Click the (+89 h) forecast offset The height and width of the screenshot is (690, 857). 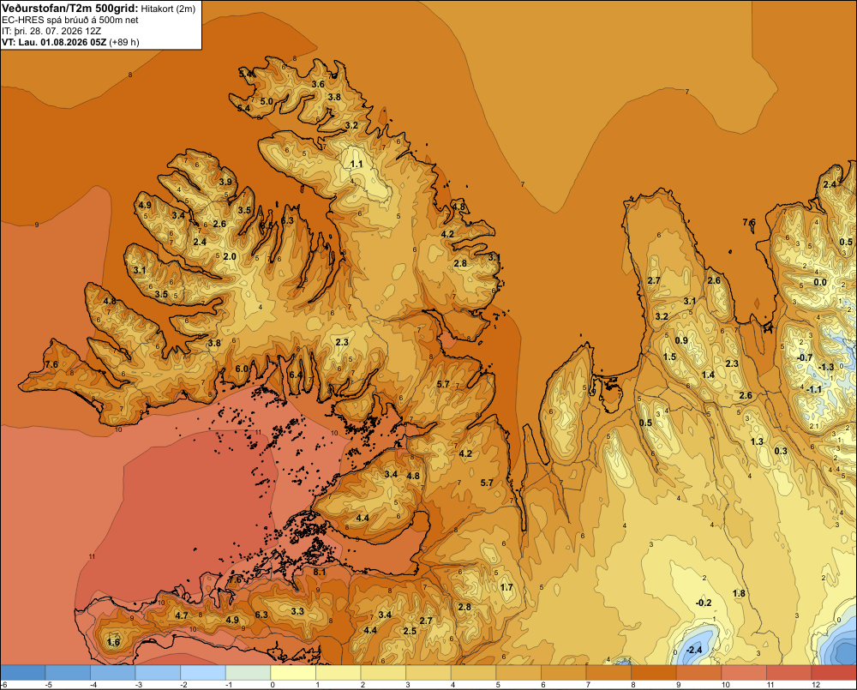(124, 42)
